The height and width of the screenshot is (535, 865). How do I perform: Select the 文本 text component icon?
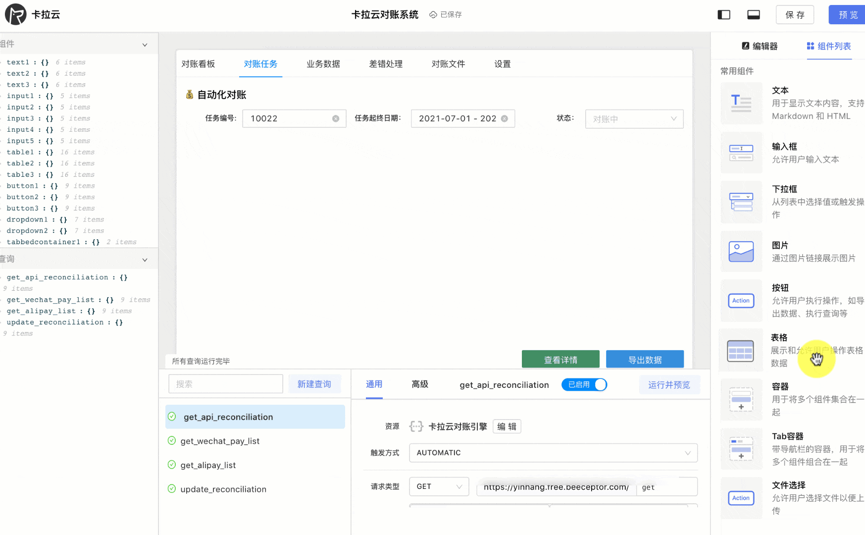click(x=741, y=103)
